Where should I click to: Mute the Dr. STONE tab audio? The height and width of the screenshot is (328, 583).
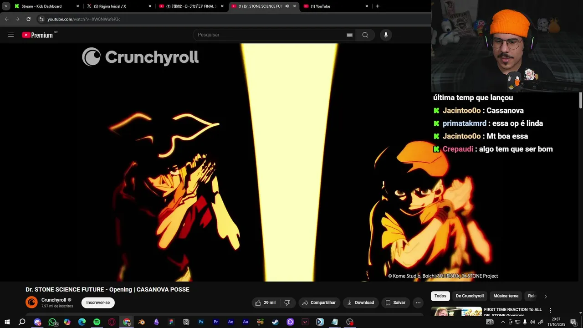point(287,6)
